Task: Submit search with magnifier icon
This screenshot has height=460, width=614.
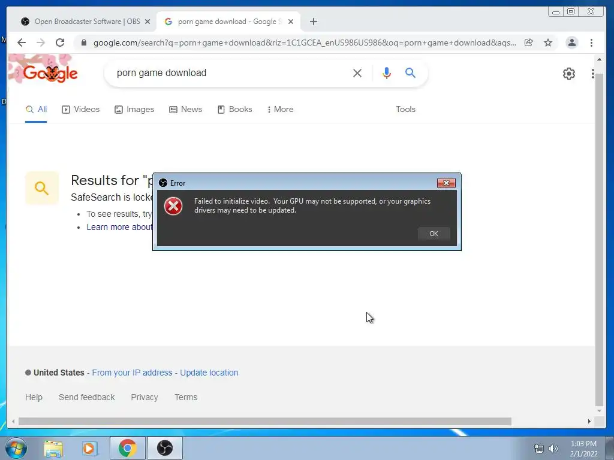Action: (410, 72)
